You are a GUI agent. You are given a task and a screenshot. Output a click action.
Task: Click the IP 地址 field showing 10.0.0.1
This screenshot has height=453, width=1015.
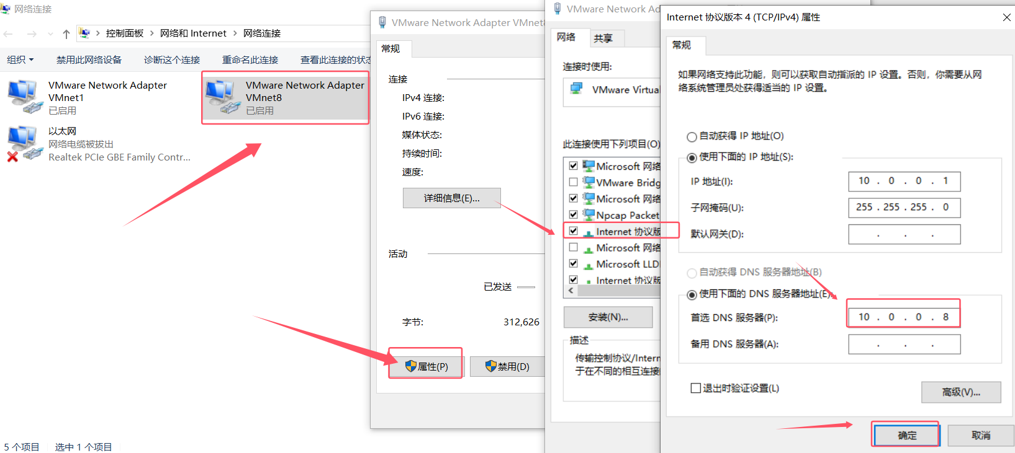point(904,182)
